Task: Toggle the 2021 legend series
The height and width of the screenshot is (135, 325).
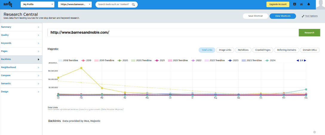Action: [160, 60]
